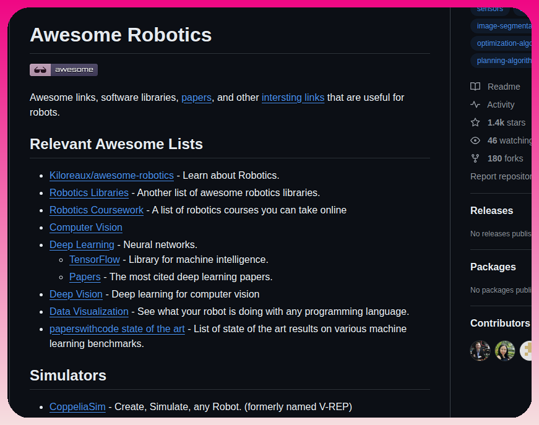Open the Deep Learning link
The image size is (539, 425).
pyautogui.click(x=82, y=244)
